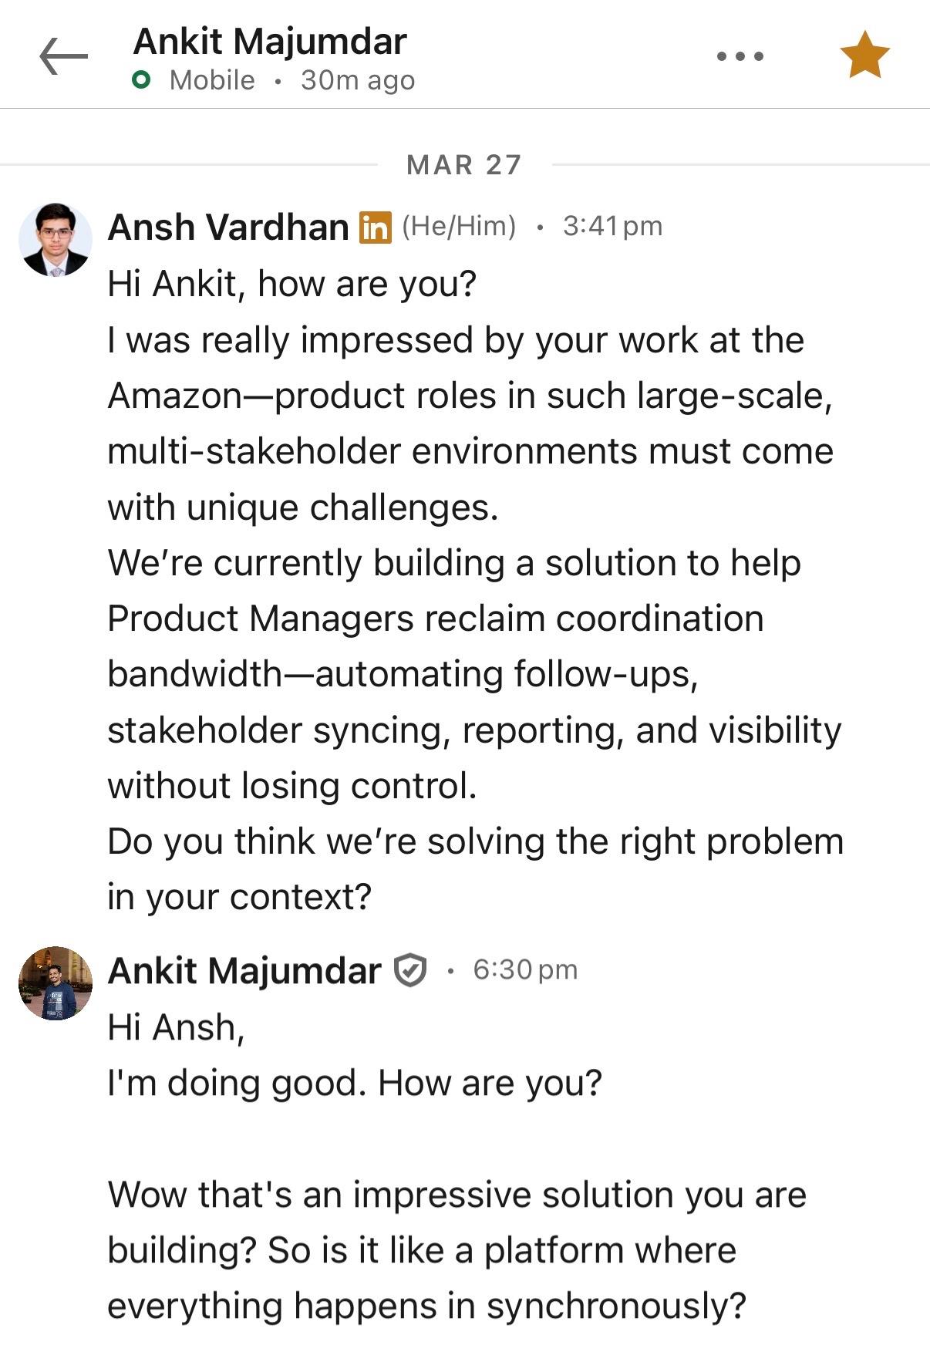
Task: Click the green online status dot
Action: click(x=141, y=80)
